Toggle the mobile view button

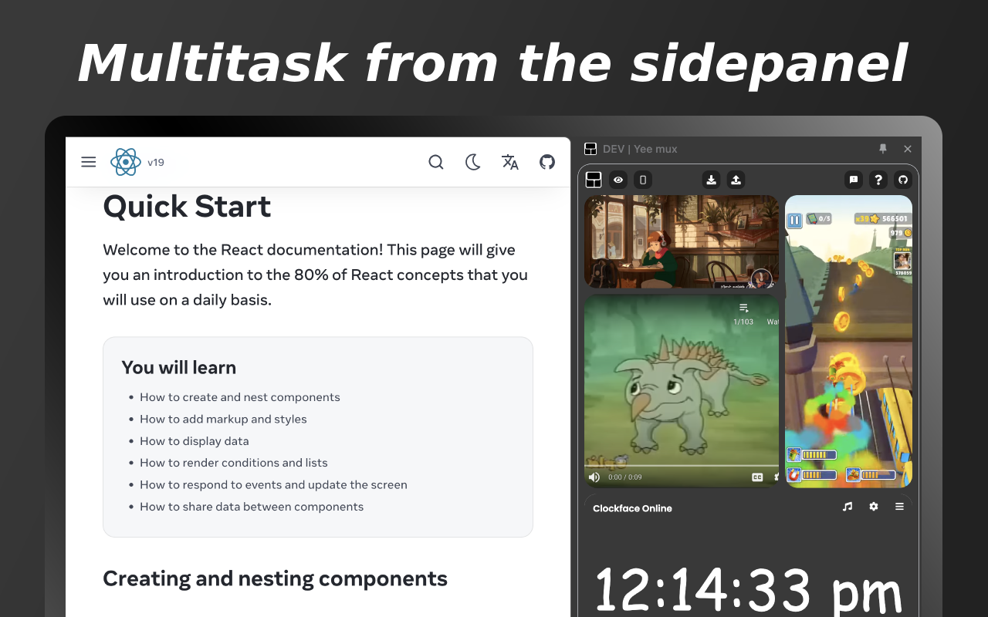642,180
